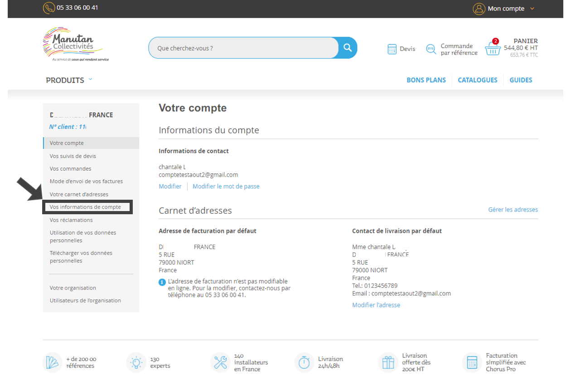Click the Gérer les adresses link
Viewport: 571px width, 379px height.
513,210
